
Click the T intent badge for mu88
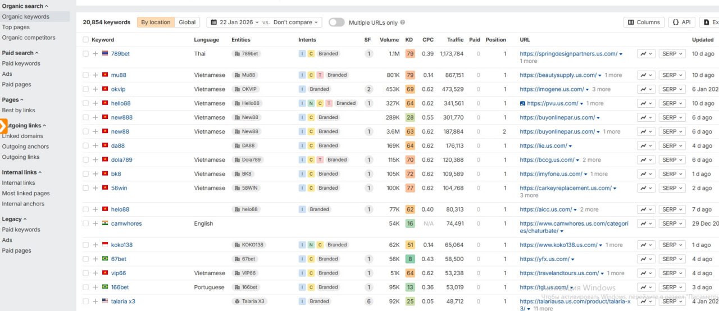click(320, 75)
